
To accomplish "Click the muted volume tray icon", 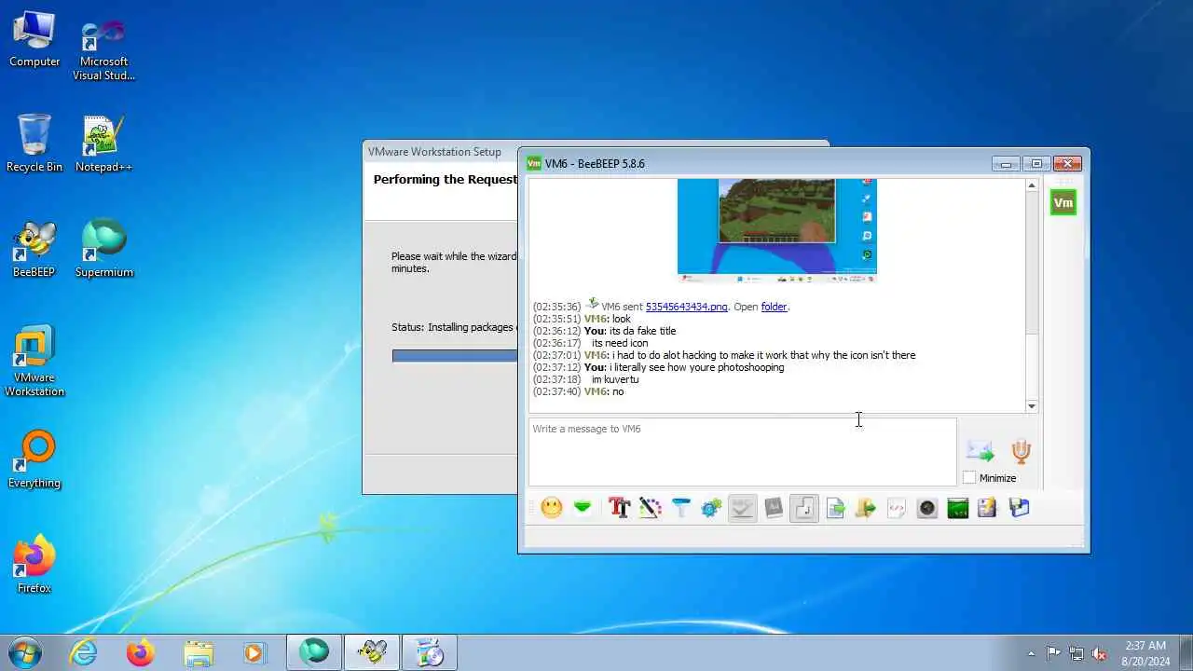I will coord(1099,653).
